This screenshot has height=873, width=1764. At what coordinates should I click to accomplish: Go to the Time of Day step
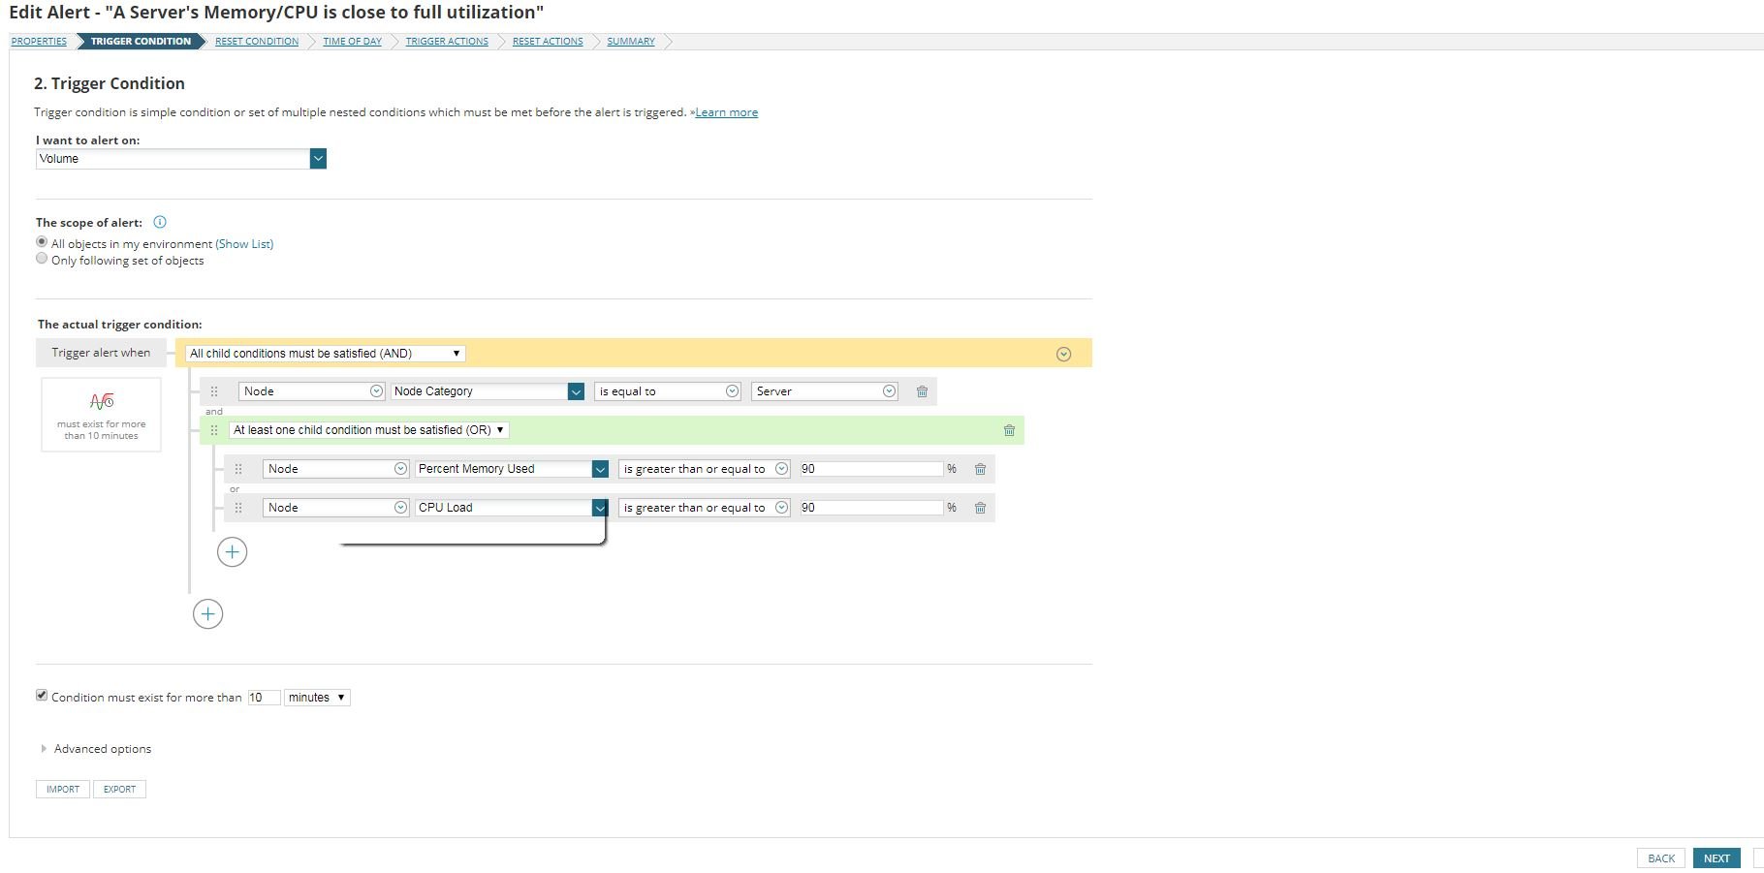point(352,42)
